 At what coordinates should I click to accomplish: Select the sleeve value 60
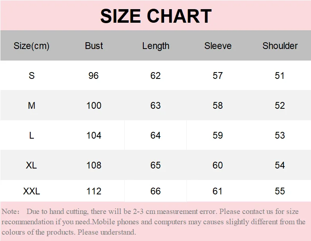pos(218,165)
